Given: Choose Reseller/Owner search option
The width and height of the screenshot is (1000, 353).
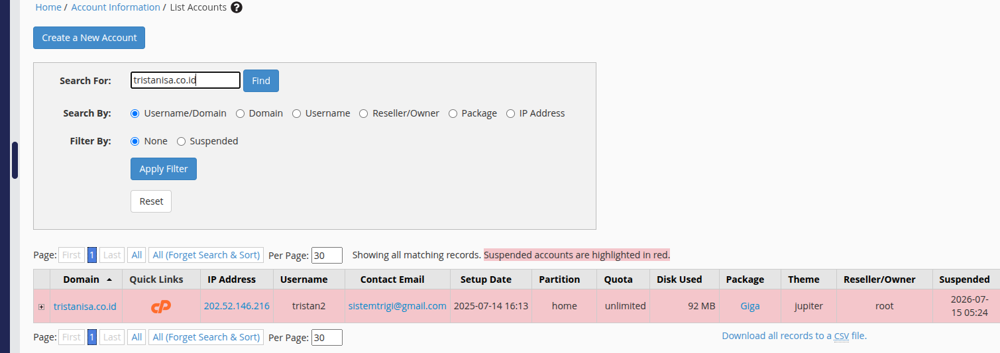Looking at the screenshot, I should (x=364, y=113).
